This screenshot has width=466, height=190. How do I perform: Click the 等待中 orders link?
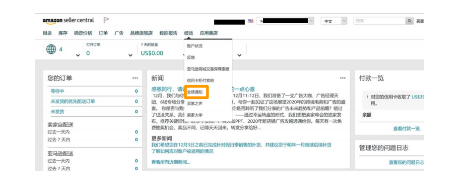58,92
